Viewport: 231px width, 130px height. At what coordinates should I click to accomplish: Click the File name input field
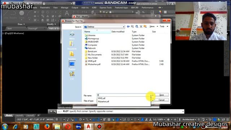tap(124, 95)
